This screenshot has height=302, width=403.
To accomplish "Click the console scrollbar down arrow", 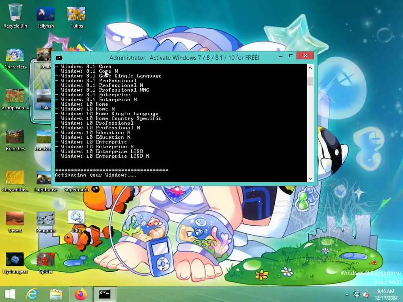I will pyautogui.click(x=310, y=179).
